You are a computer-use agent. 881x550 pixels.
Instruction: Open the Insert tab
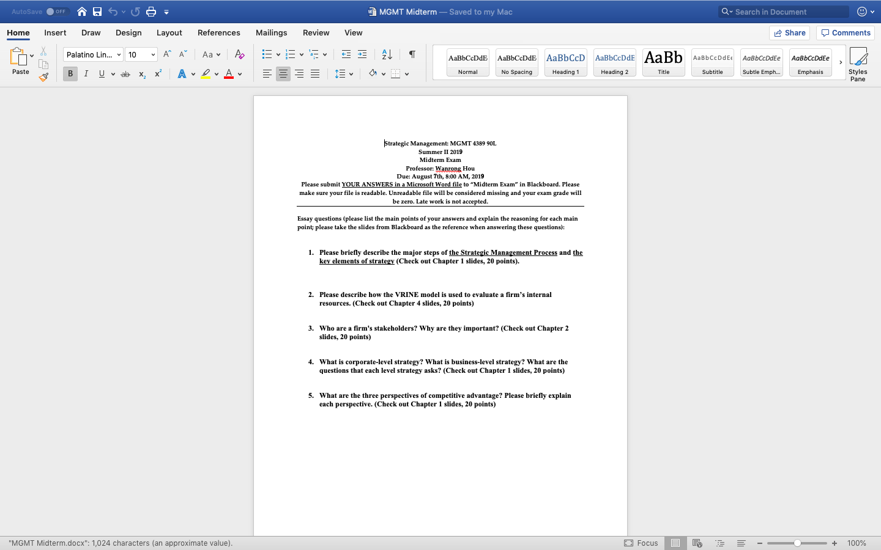[x=55, y=33]
